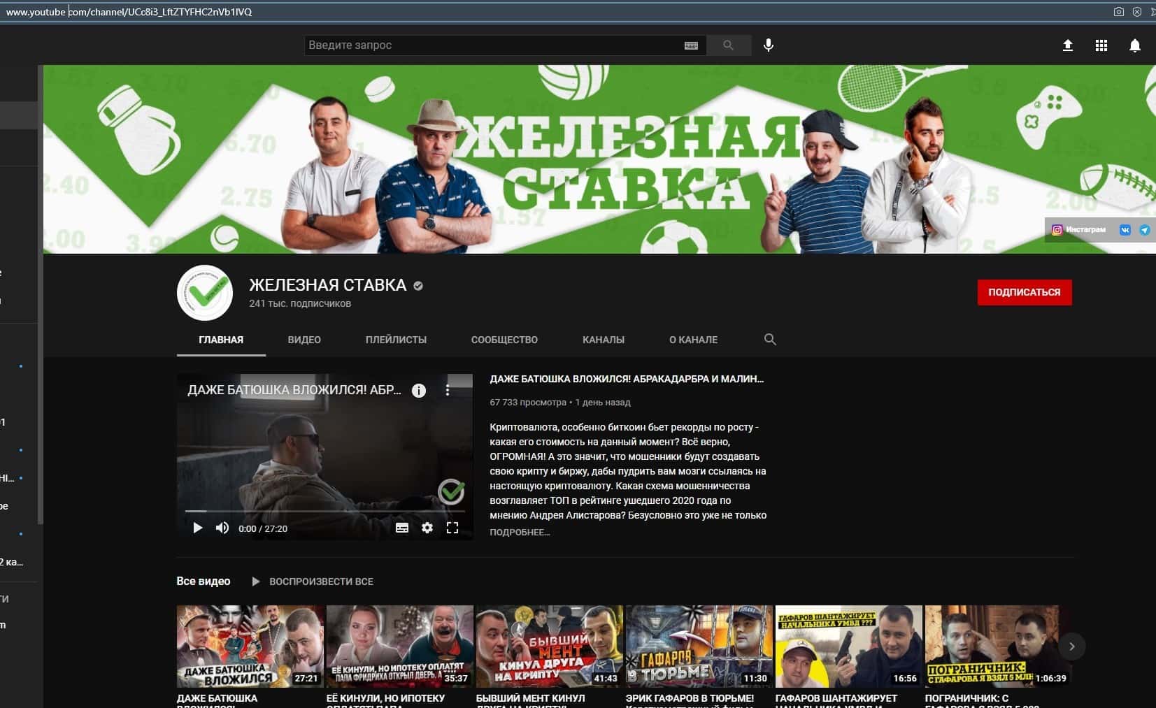Click the info icon on the featured video
1156x708 pixels.
pyautogui.click(x=419, y=391)
